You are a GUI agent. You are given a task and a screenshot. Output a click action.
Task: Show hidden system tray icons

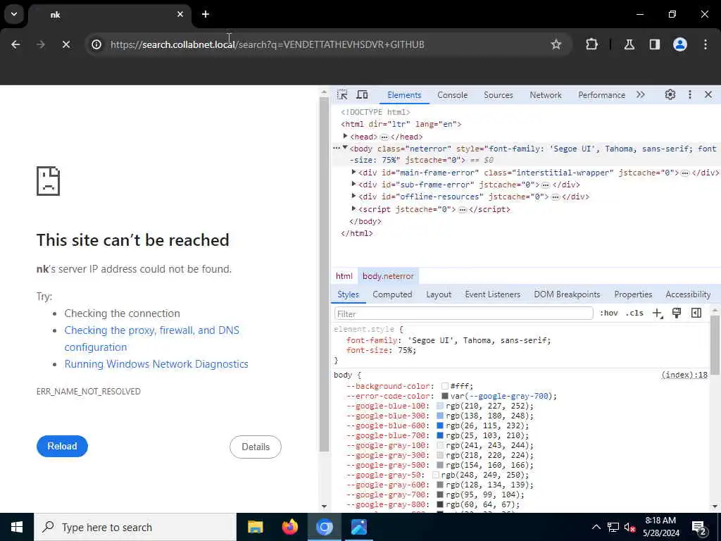coord(596,527)
